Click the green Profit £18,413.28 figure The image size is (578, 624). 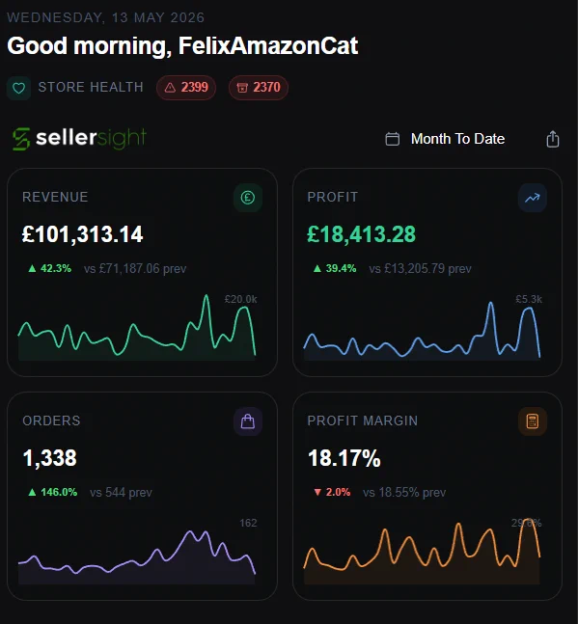click(361, 234)
